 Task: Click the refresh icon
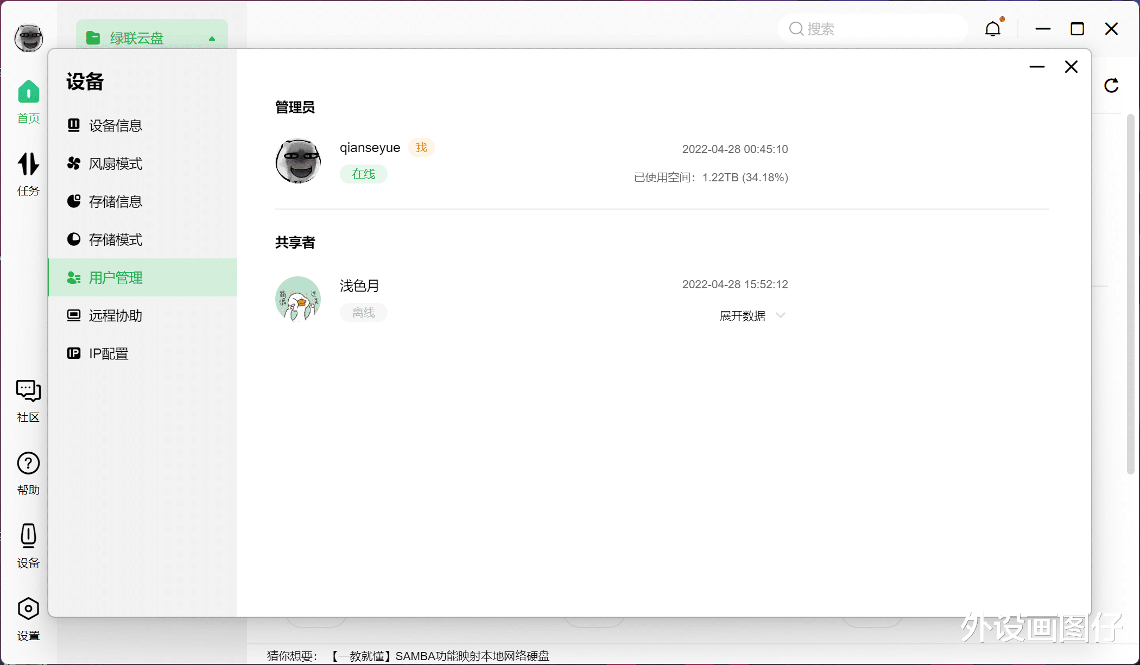[1111, 85]
